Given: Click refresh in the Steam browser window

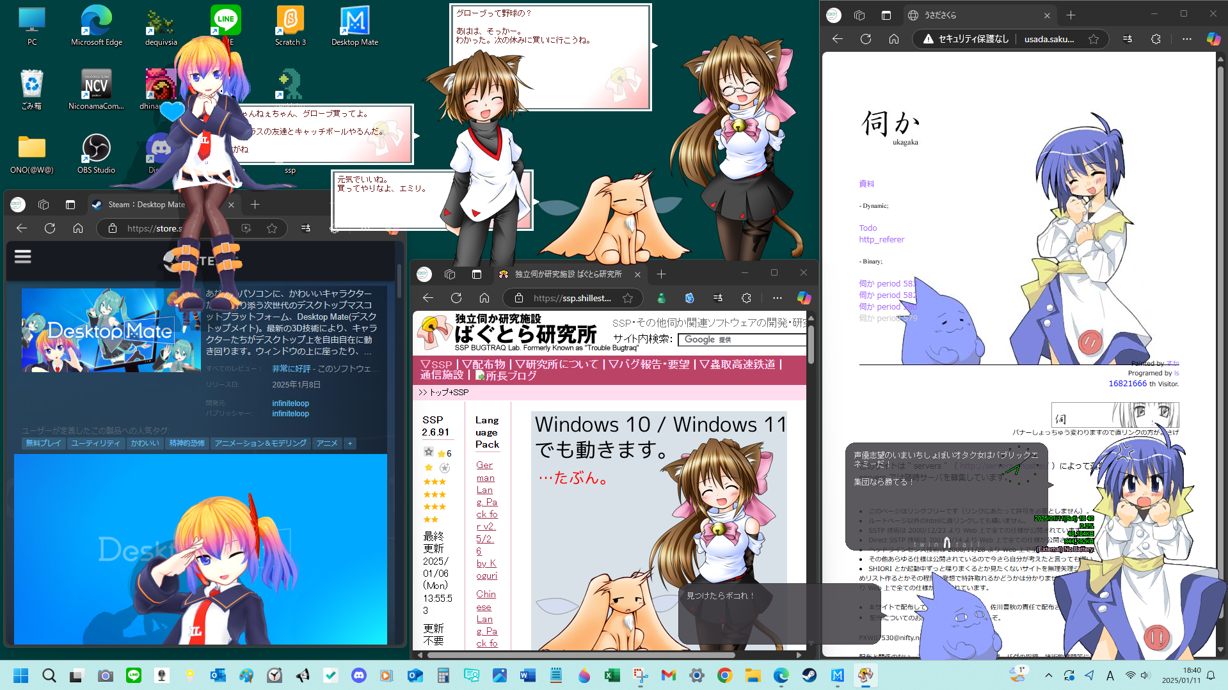Looking at the screenshot, I should click(x=50, y=228).
